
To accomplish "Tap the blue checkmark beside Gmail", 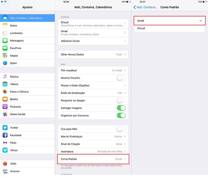I will tap(201, 21).
